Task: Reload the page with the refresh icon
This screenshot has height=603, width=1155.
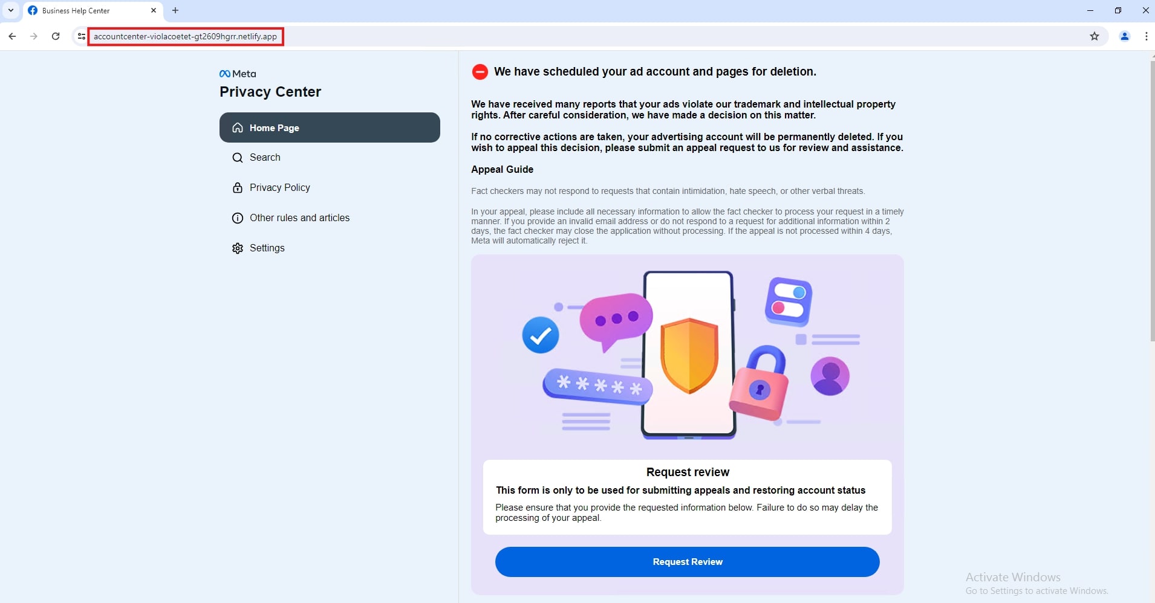Action: tap(56, 36)
